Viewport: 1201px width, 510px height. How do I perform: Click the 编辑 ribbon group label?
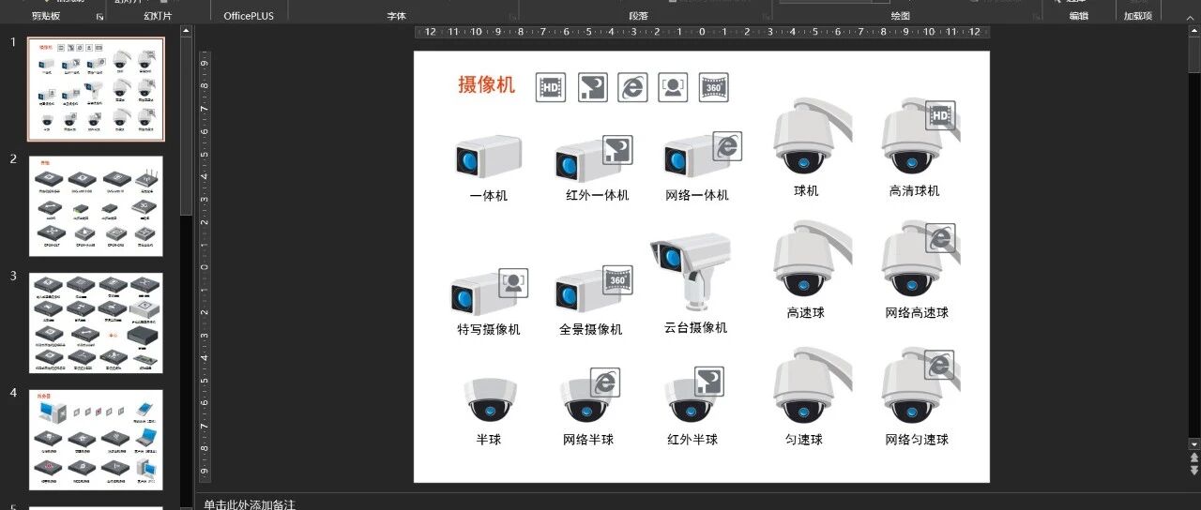(1079, 16)
